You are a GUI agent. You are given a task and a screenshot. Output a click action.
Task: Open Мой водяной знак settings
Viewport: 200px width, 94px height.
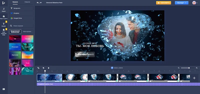pyautogui.click(x=4, y=32)
